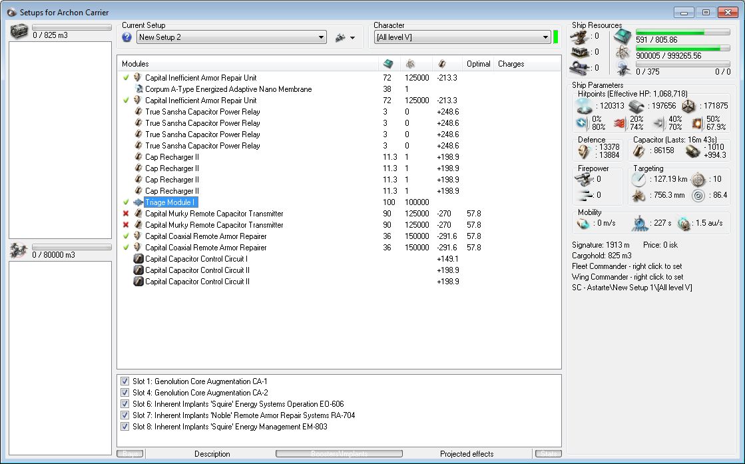Image resolution: width=745 pixels, height=464 pixels.
Task: Click the cargo hold container icon
Action: [19, 31]
